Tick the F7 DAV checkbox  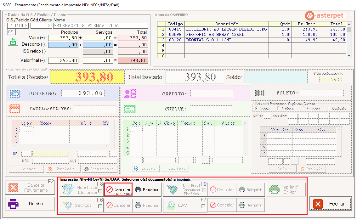204,206
